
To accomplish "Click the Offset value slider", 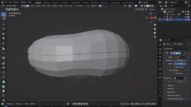I will coord(180,64).
